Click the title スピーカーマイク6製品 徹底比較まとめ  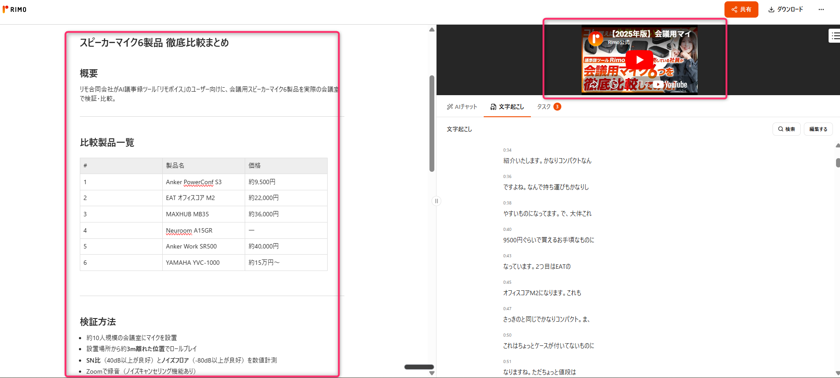pos(154,43)
